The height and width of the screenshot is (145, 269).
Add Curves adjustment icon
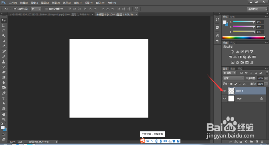click(242, 52)
